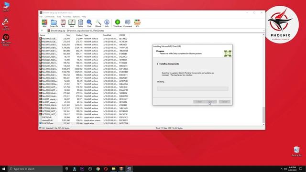Open Opera browser from the taskbar
This screenshot has width=306, height=172.
(106, 169)
